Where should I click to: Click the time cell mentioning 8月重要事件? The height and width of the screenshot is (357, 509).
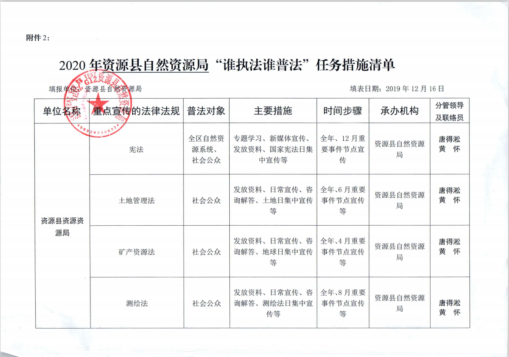(342, 303)
